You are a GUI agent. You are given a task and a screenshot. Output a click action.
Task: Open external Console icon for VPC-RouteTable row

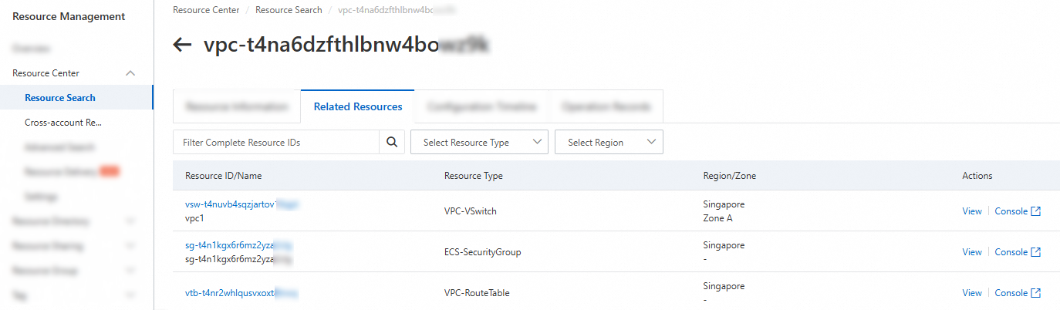(x=1035, y=293)
